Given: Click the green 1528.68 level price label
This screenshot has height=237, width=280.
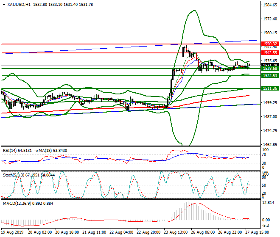Looking at the screenshot, I should (x=270, y=69).
